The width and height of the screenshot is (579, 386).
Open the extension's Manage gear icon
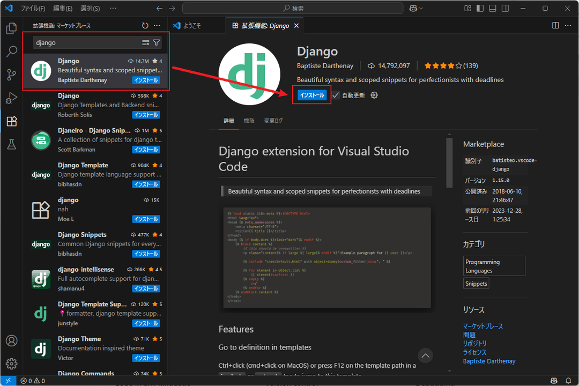pos(374,95)
